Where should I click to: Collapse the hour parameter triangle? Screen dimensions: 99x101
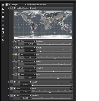coord(19,75)
